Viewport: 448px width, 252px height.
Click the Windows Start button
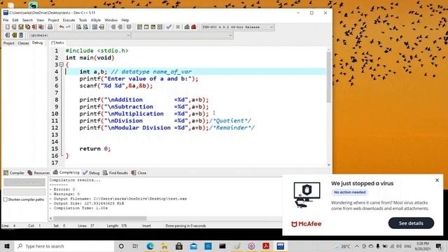pyautogui.click(x=7, y=246)
